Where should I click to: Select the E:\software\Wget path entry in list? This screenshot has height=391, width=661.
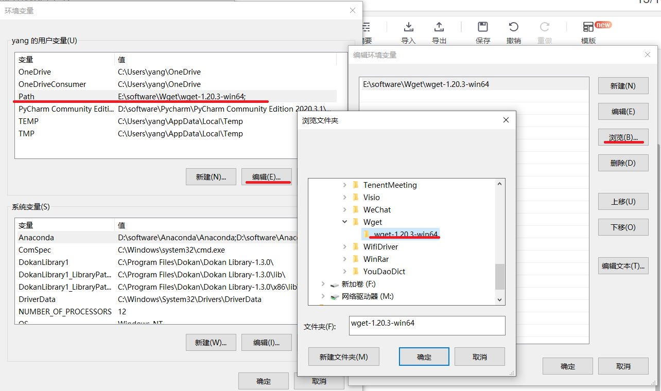pos(474,84)
